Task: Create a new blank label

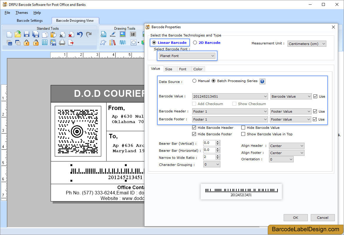Action: click(x=9, y=34)
